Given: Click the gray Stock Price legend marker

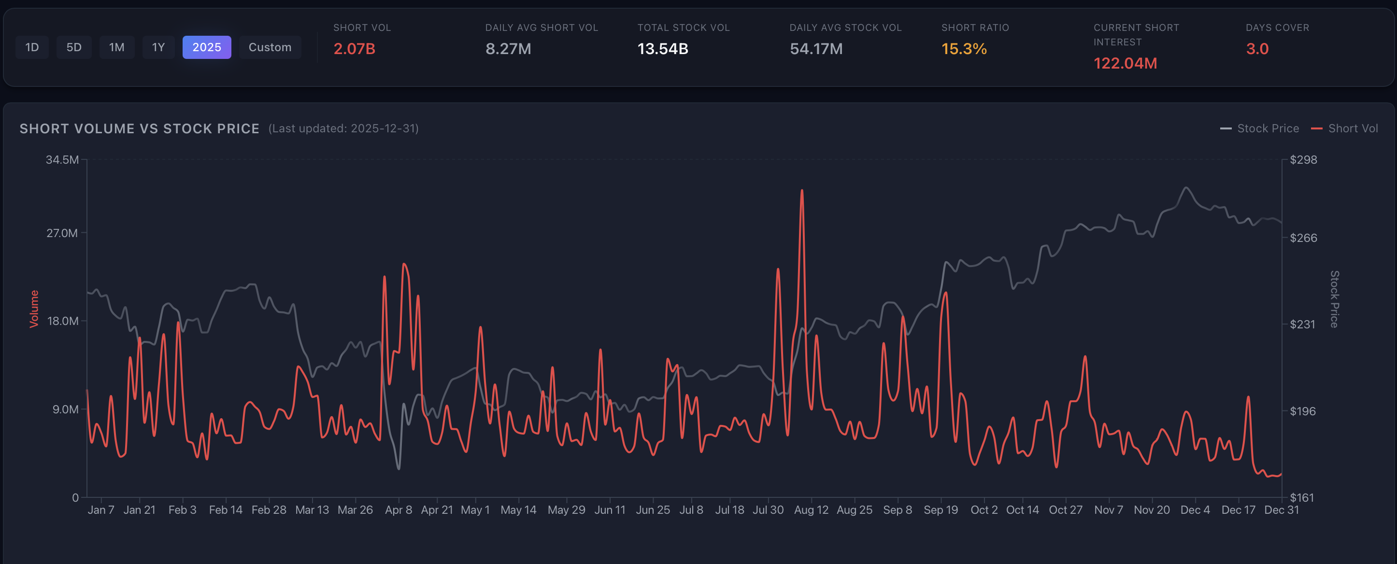Looking at the screenshot, I should click(1225, 128).
